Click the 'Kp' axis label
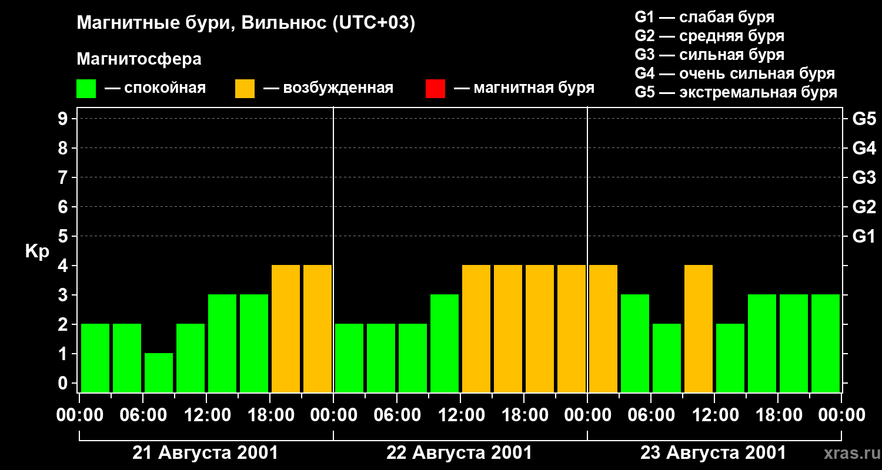This screenshot has height=470, width=882. tap(37, 252)
